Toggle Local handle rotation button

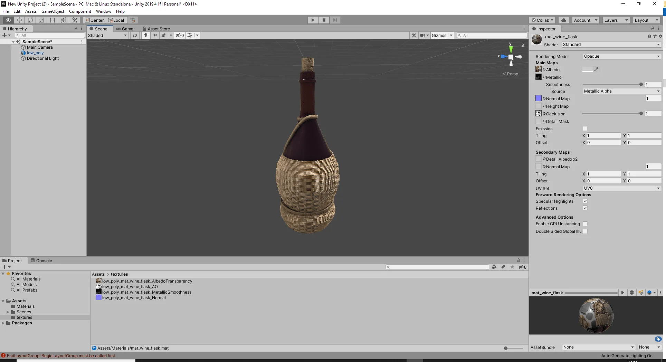tap(116, 20)
